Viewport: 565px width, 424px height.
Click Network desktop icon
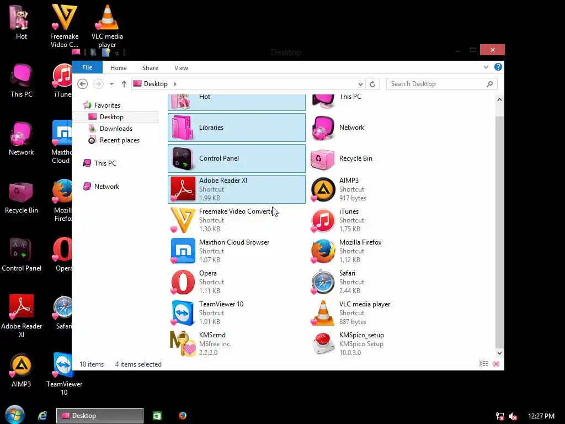tap(22, 139)
